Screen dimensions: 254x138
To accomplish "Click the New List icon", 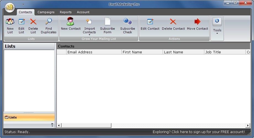I will click(x=10, y=22).
